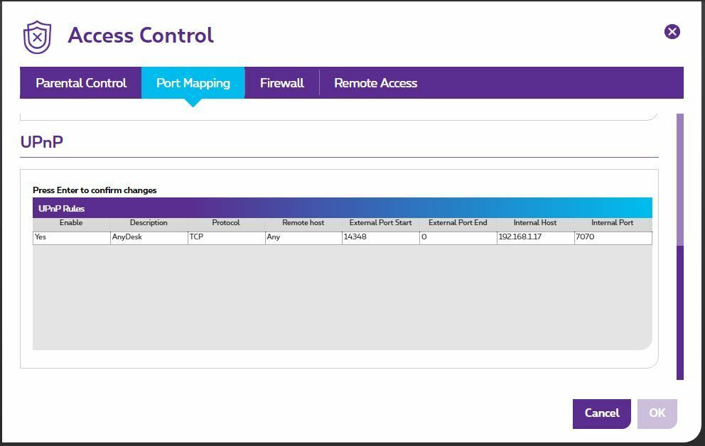Click the UPnP Rules table title bar
Screen dimensions: 705x446
342,209
